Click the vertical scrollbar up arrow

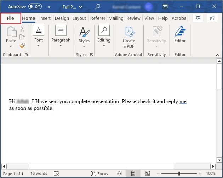[x=219, y=61]
